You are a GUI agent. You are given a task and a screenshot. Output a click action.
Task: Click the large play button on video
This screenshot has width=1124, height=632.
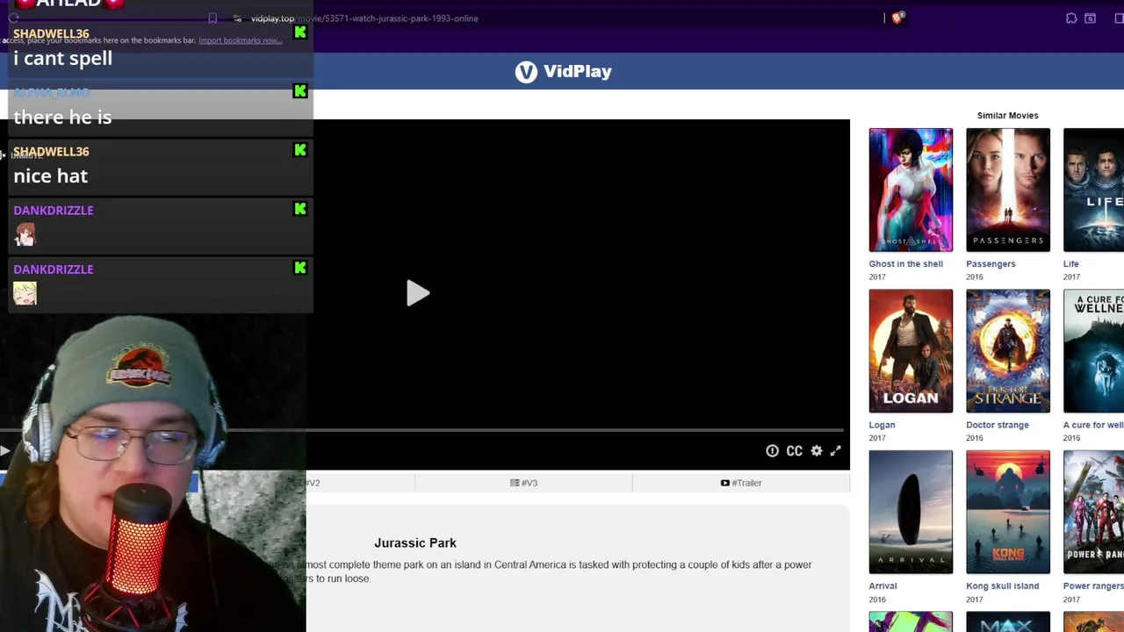(417, 293)
